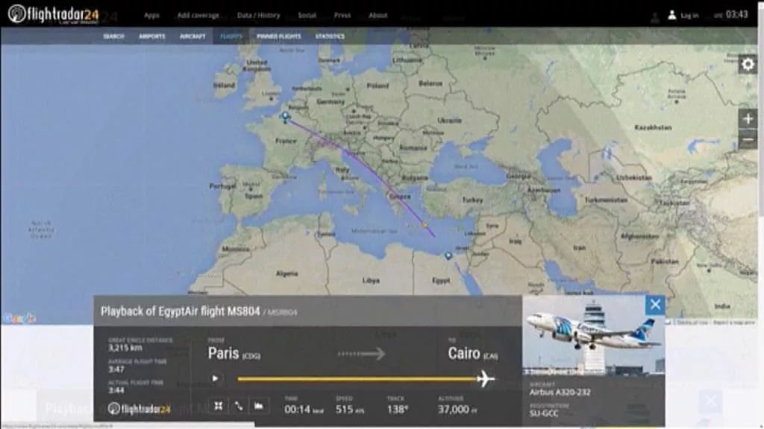Click the Paris (CDG) origin label

(x=234, y=354)
